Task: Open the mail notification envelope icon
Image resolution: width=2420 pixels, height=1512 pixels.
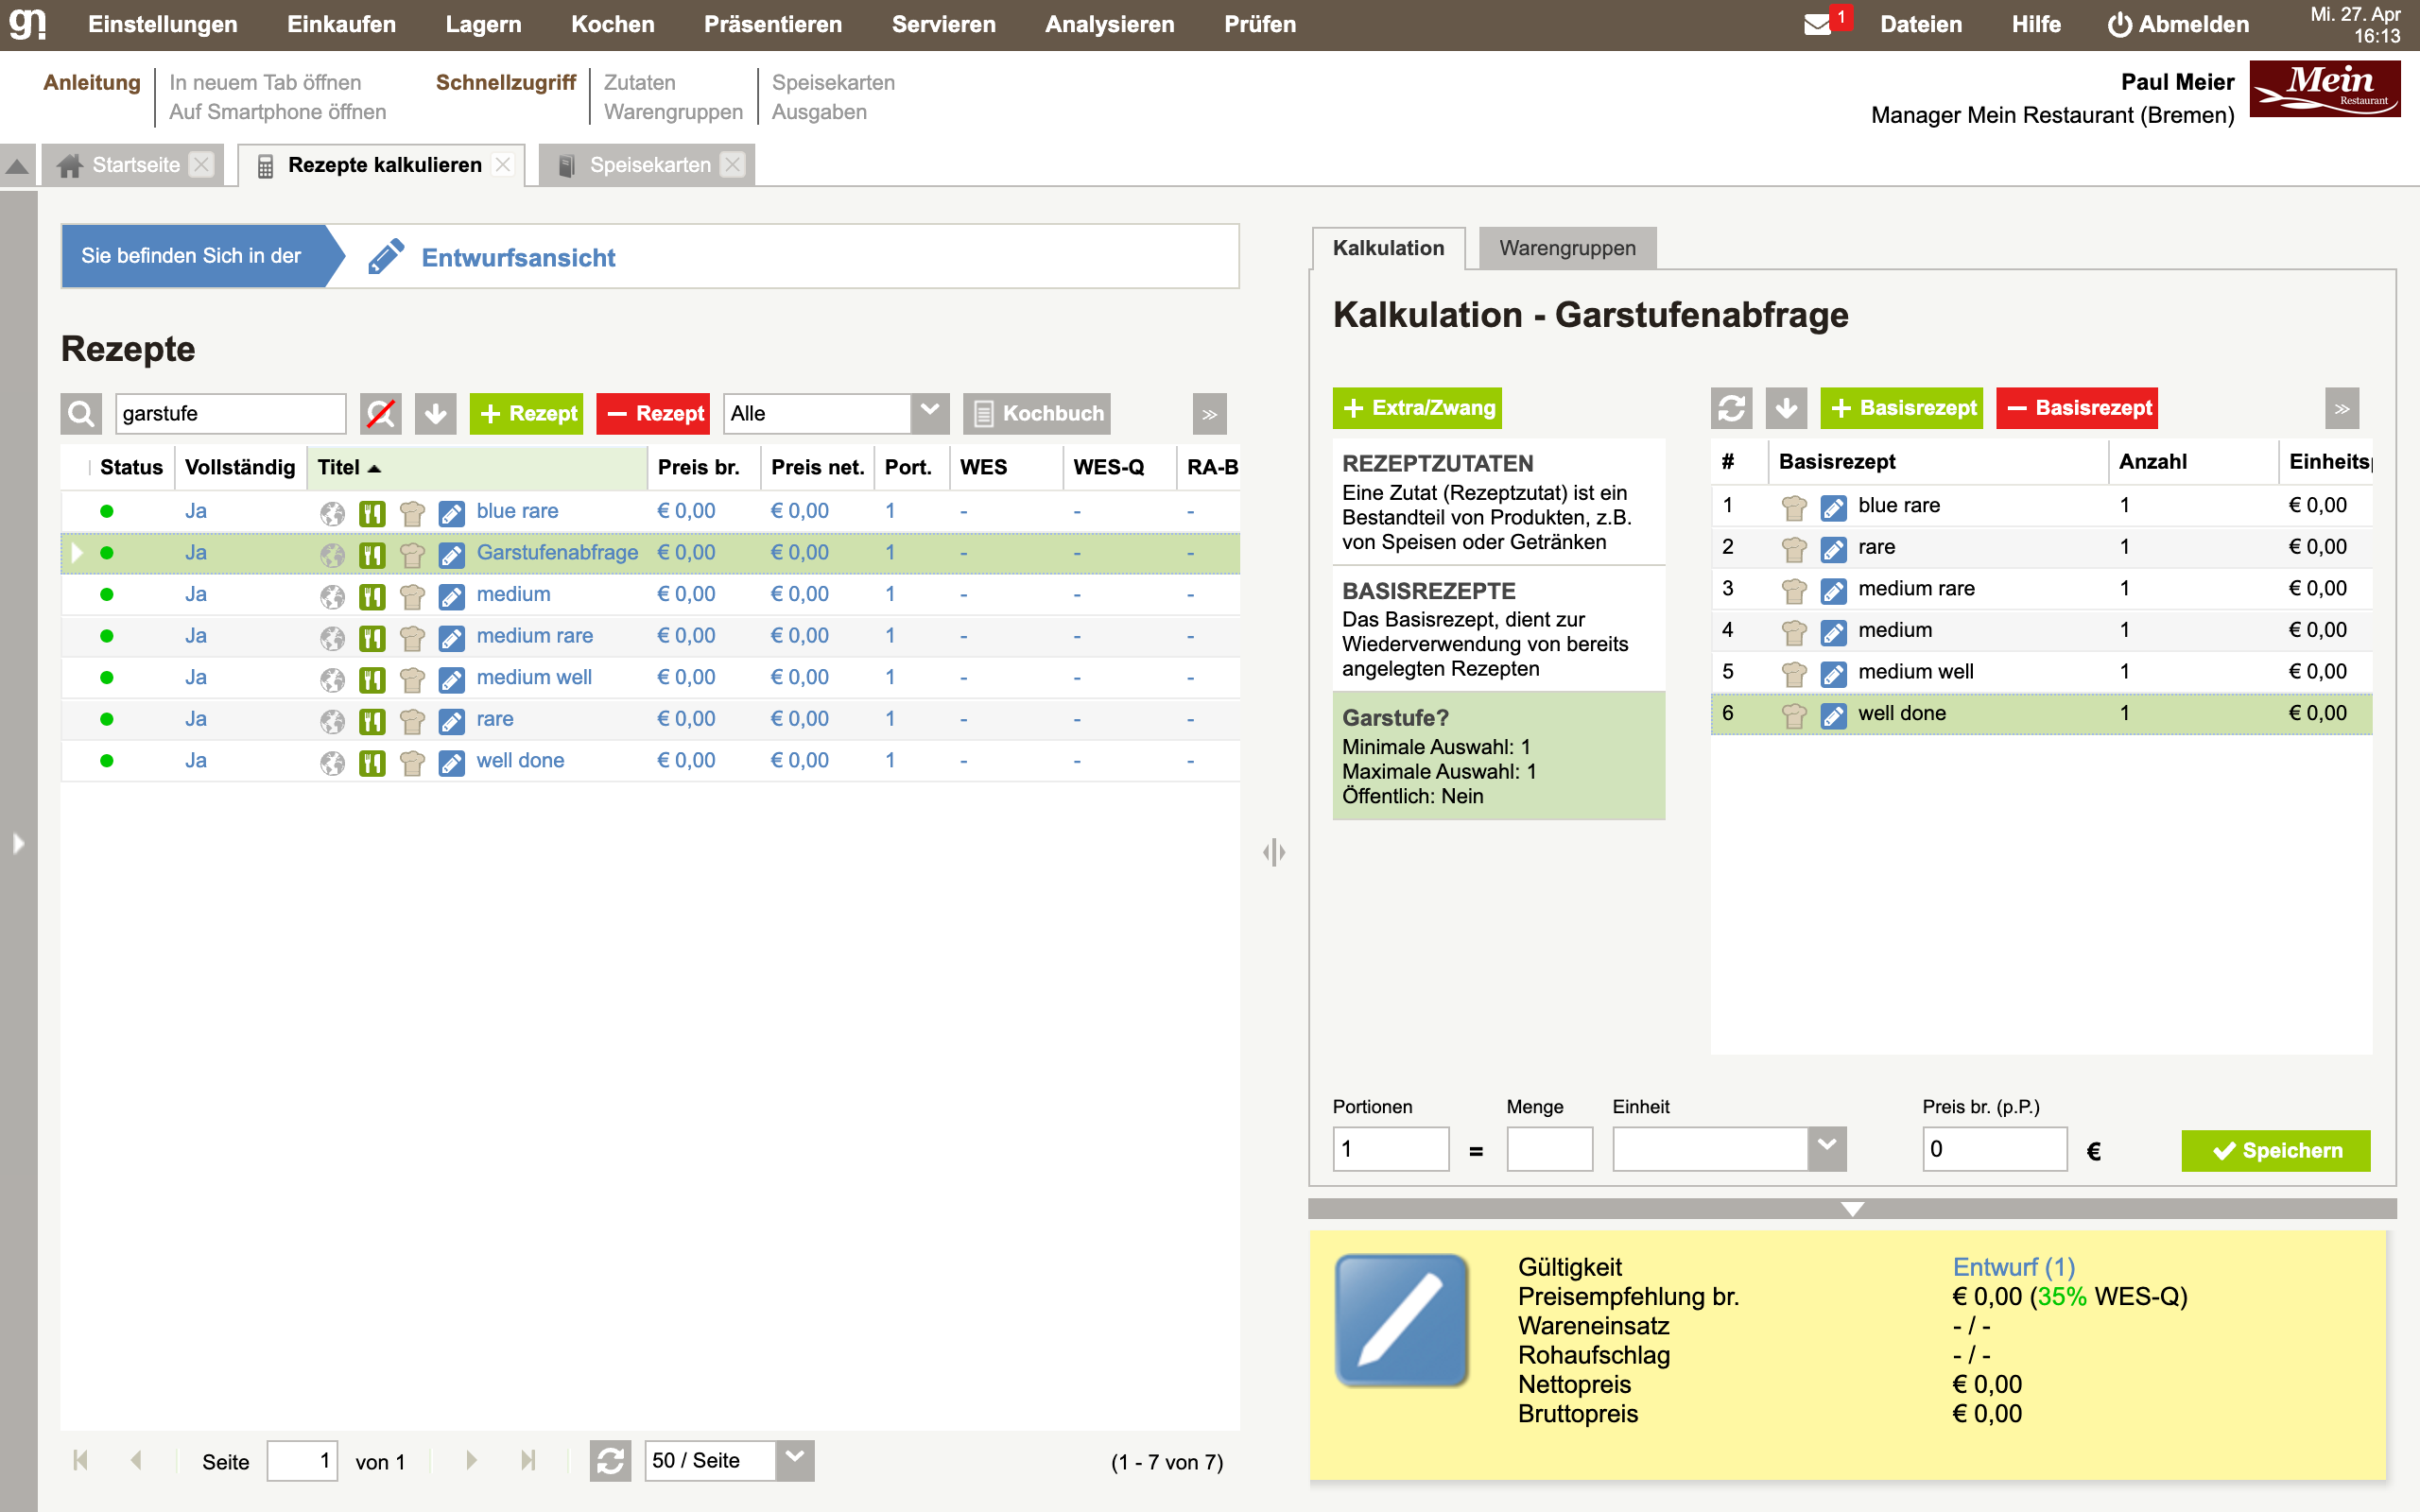Action: pos(1817,24)
